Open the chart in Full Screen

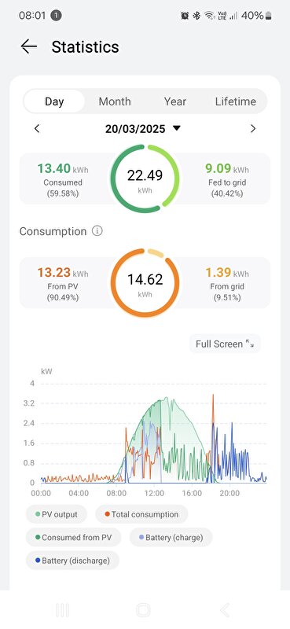pos(225,344)
